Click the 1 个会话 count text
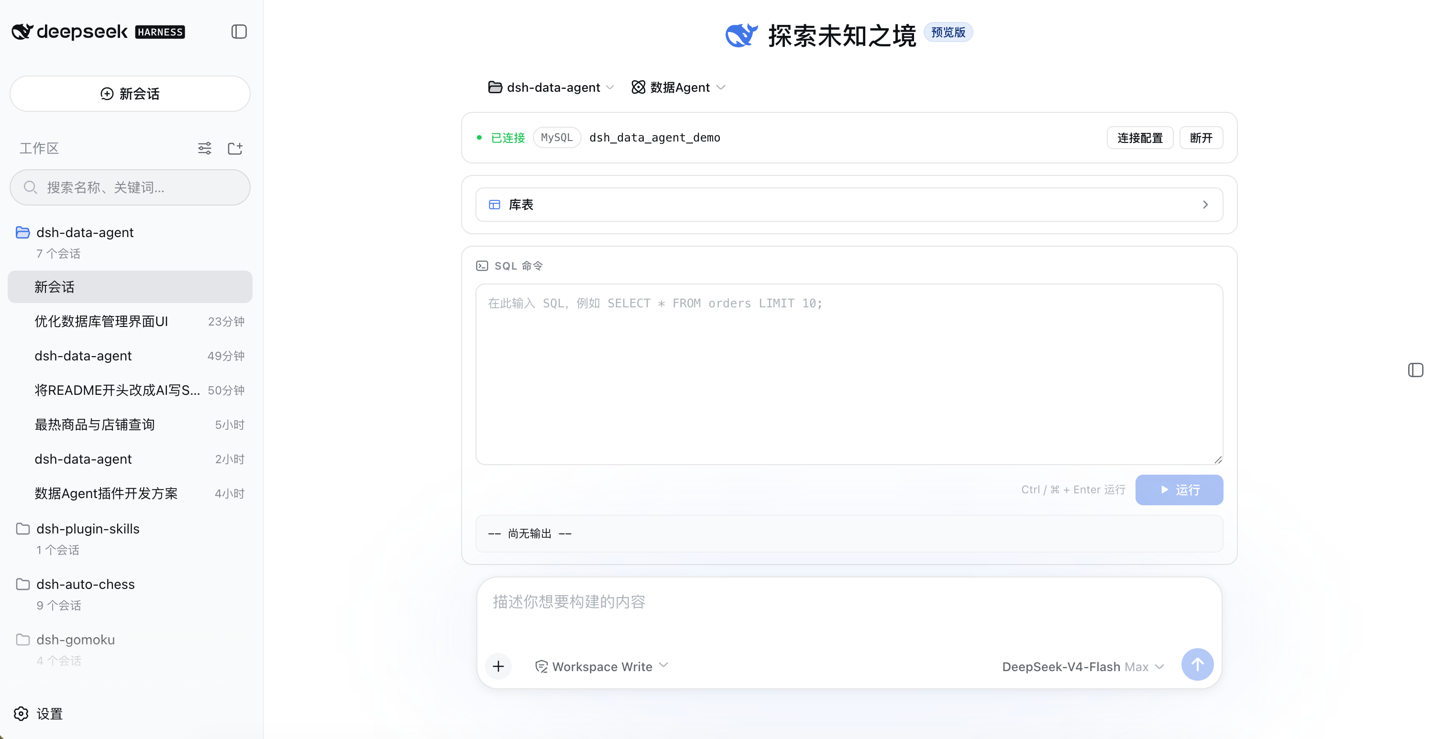The height and width of the screenshot is (739, 1434). (58, 550)
